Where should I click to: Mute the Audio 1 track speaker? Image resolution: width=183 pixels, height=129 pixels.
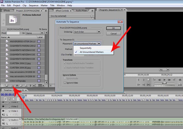point(4,120)
